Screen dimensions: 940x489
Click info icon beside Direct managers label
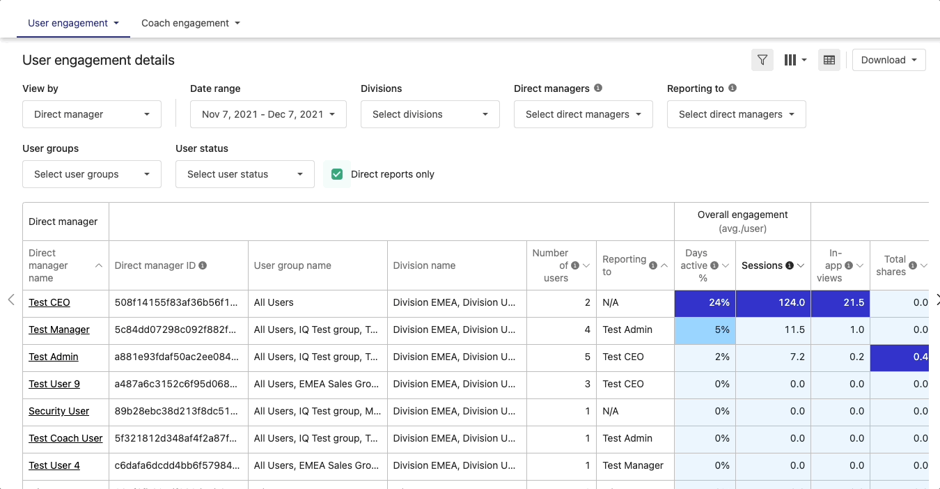[598, 88]
